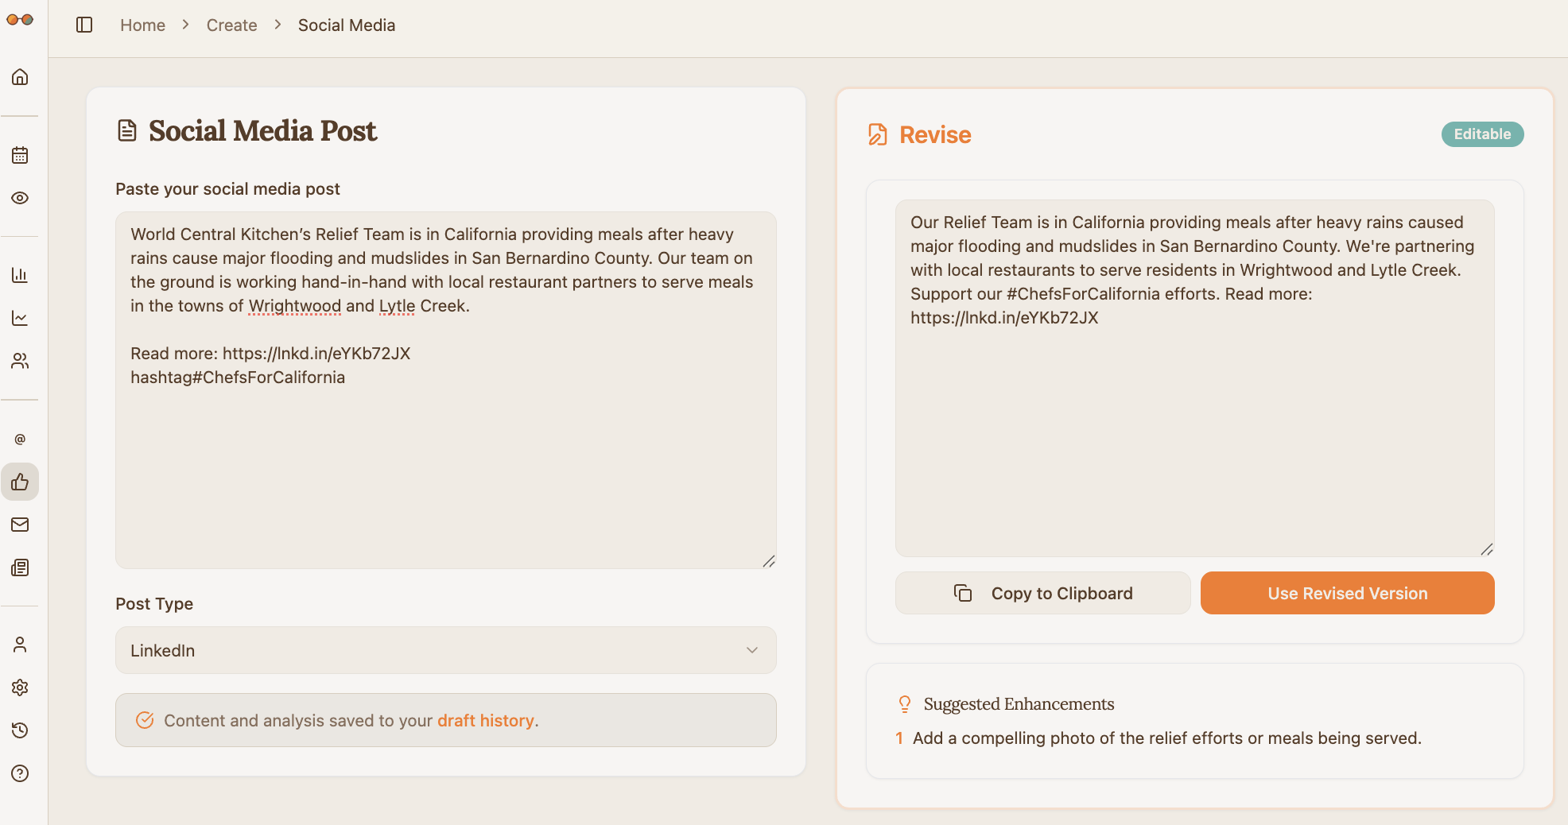Select the Calendar icon in the sidebar
This screenshot has height=825, width=1568.
click(x=20, y=155)
